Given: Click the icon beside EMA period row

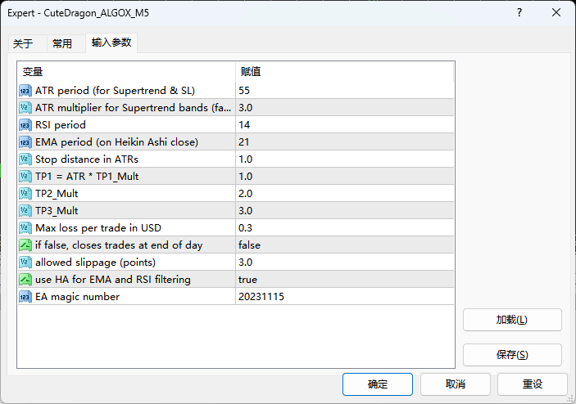Looking at the screenshot, I should pyautogui.click(x=25, y=141).
